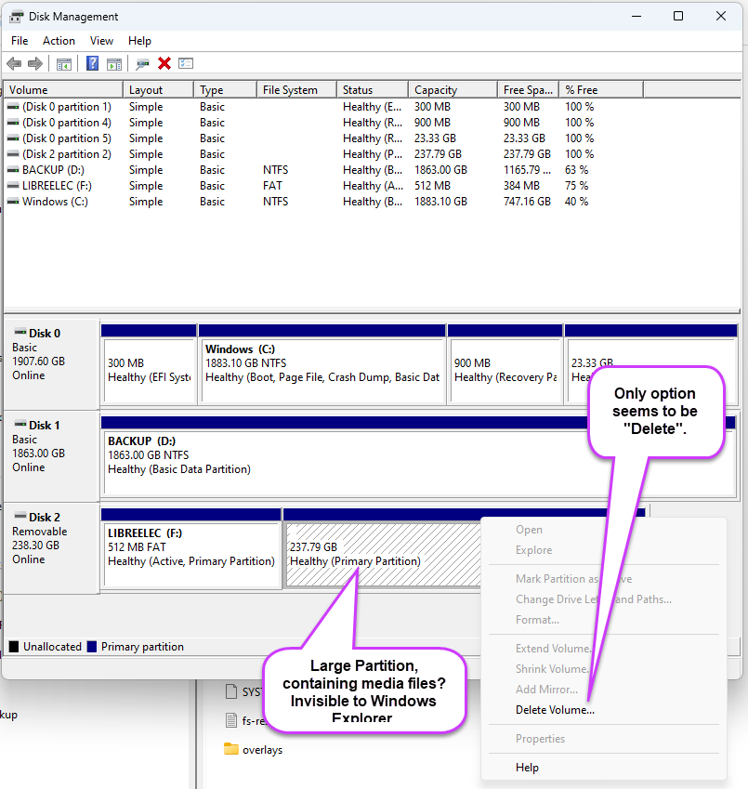748x789 pixels.
Task: Toggle the console tree pane icon
Action: tap(64, 63)
